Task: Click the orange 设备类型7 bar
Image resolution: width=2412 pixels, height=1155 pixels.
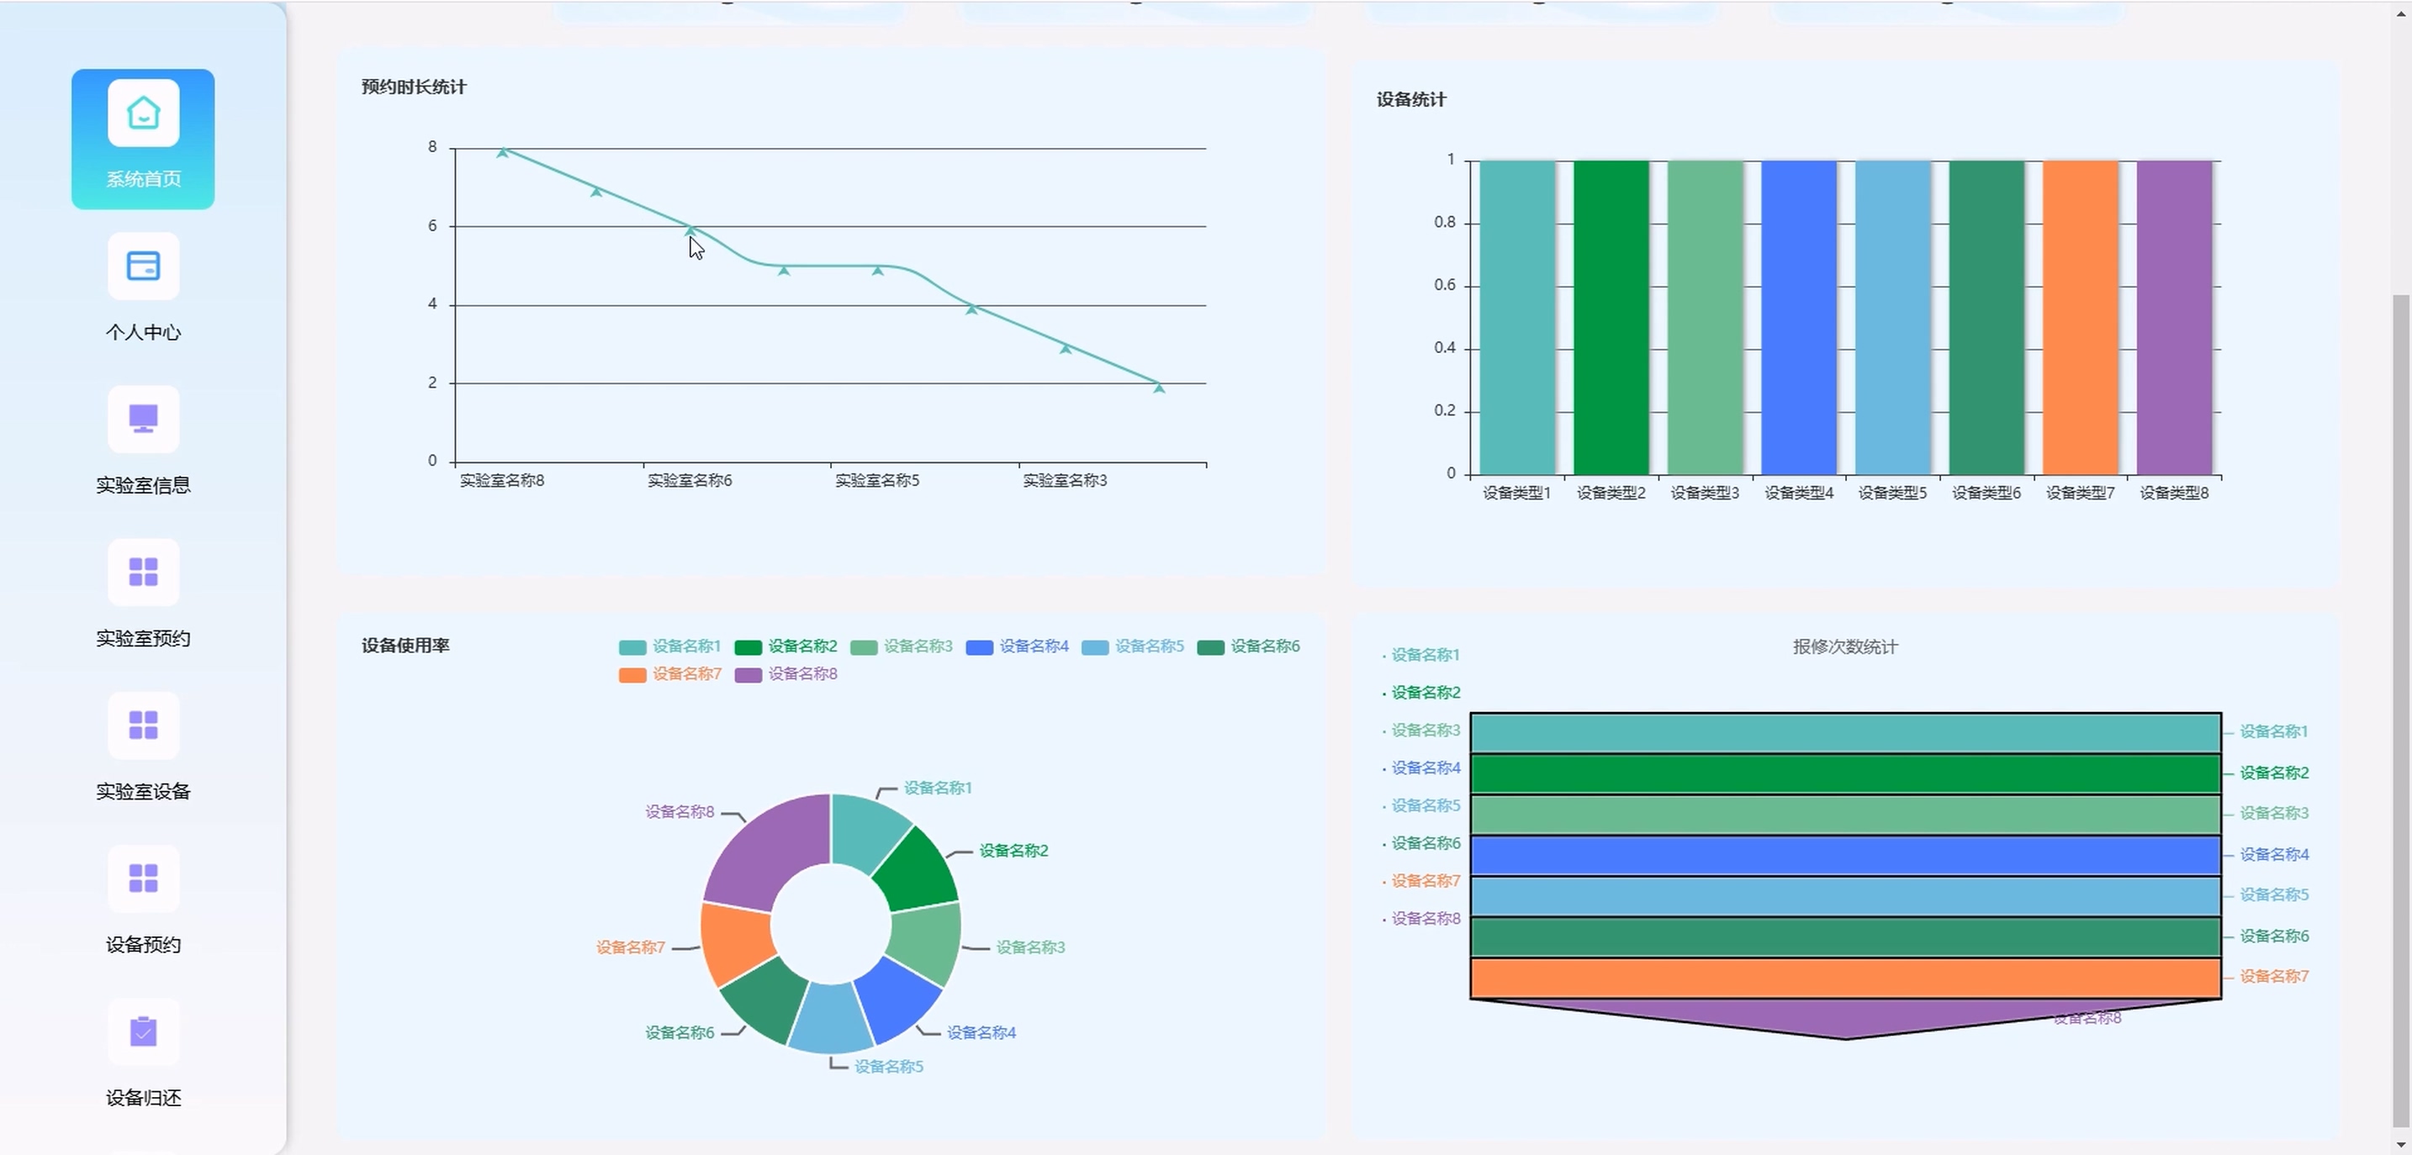Action: 2080,319
